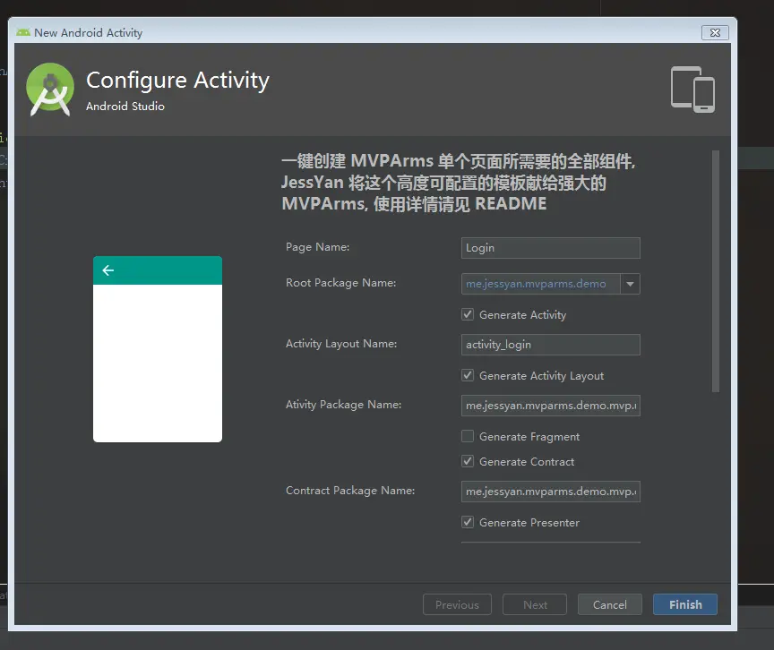Click the back arrow in the activity preview
Viewport: 774px width, 650px height.
107,269
